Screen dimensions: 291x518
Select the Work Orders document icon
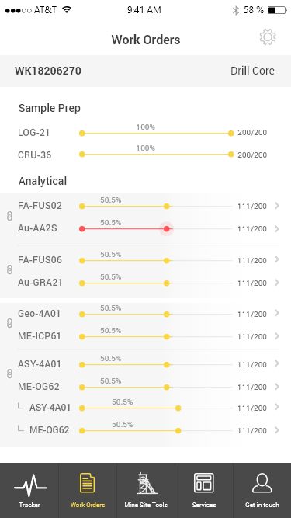88,483
